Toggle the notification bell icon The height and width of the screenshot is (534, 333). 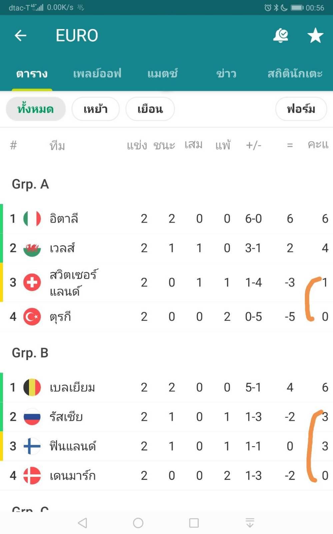pos(281,35)
